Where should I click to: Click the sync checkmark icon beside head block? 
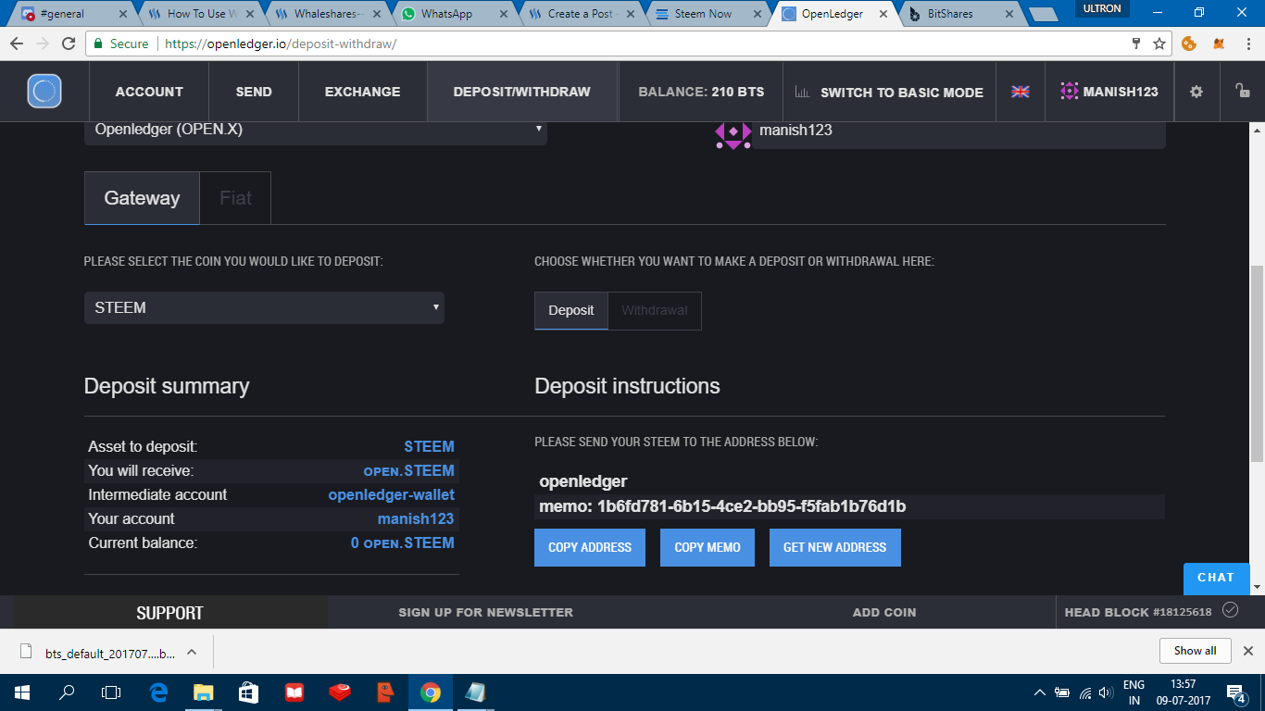click(x=1230, y=610)
